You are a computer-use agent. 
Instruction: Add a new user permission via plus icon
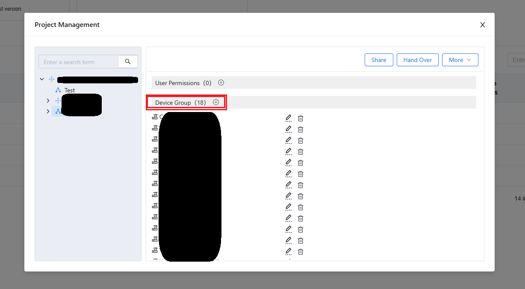click(x=221, y=83)
